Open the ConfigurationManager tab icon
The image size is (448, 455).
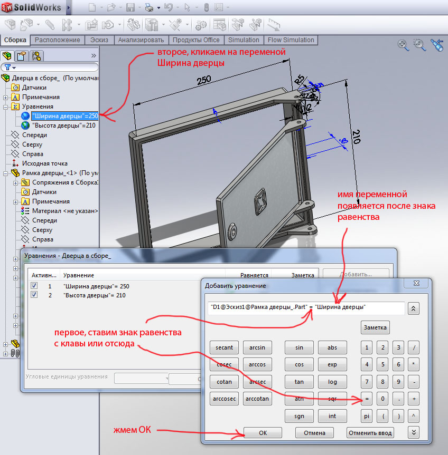click(x=35, y=56)
